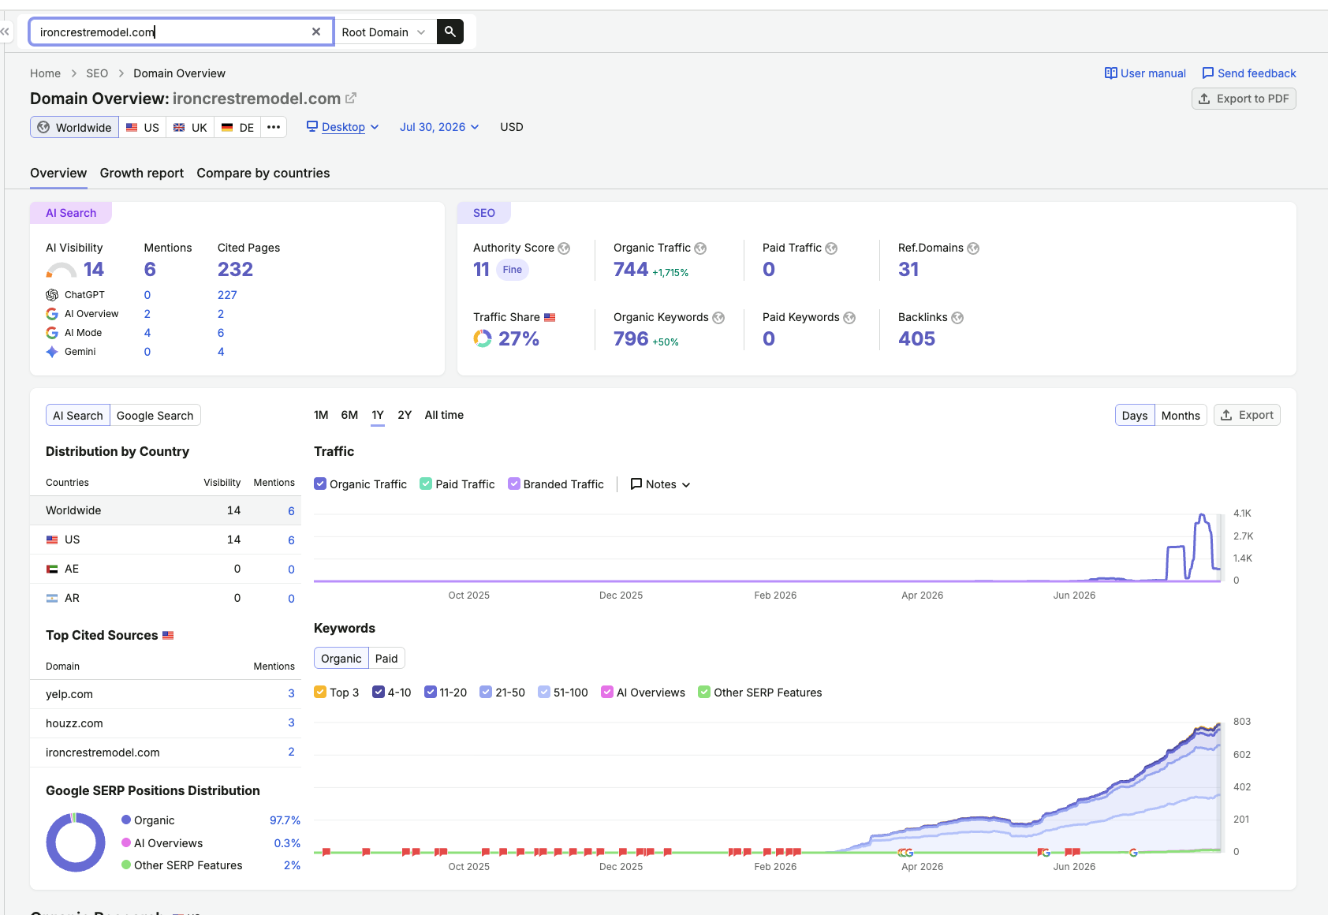1328x915 pixels.
Task: Open the User manual link
Action: pyautogui.click(x=1145, y=73)
